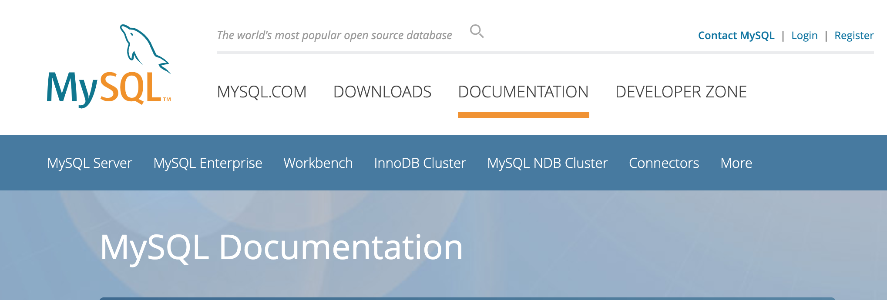Click the search magnifier icon
887x300 pixels.
(477, 31)
